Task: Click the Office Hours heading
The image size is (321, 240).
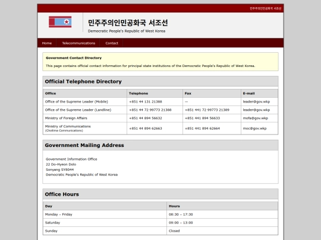Action: coord(62,194)
